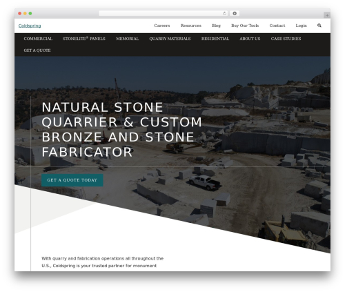Open the Memorial menu item
This screenshot has width=345, height=292.
[128, 39]
